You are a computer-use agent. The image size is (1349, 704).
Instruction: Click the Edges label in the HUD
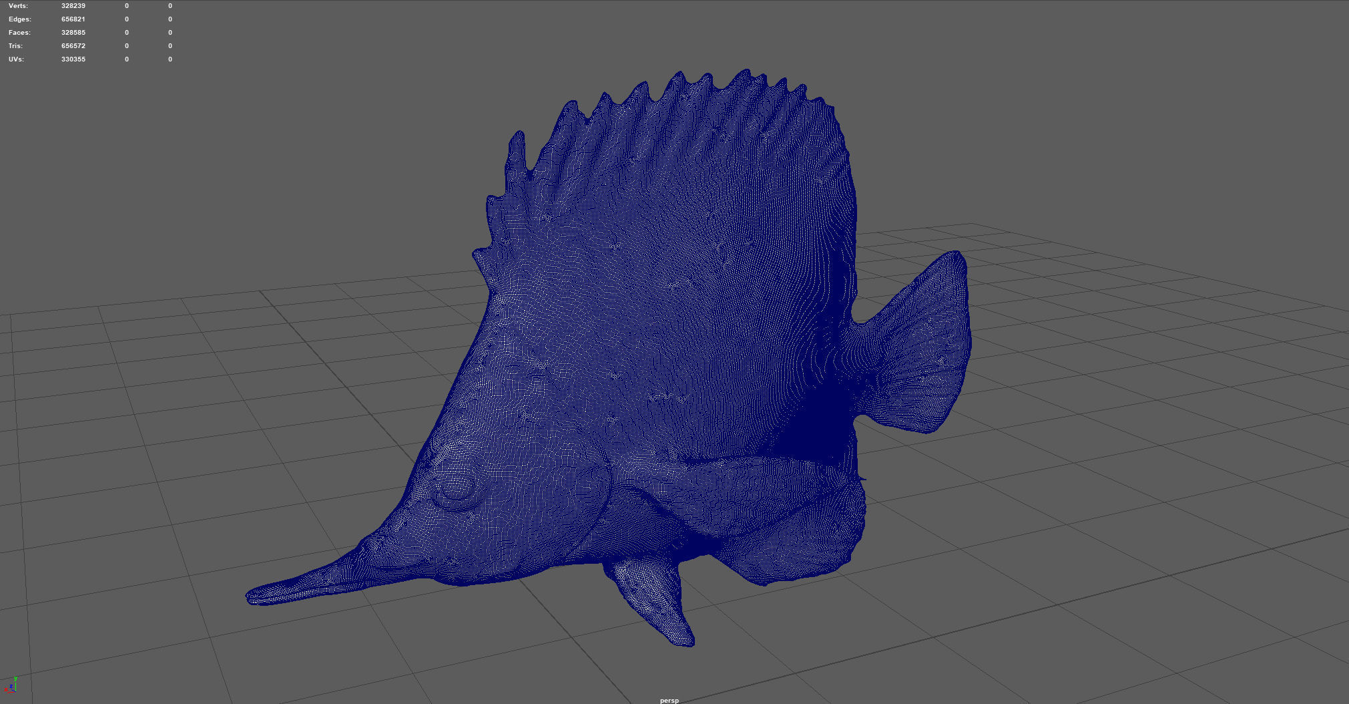20,19
